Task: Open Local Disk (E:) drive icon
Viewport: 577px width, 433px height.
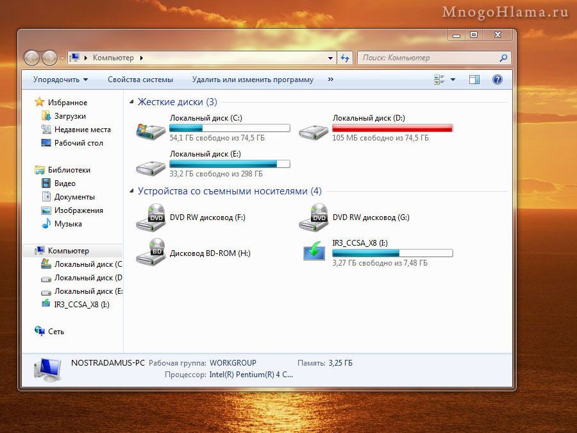Action: [150, 167]
